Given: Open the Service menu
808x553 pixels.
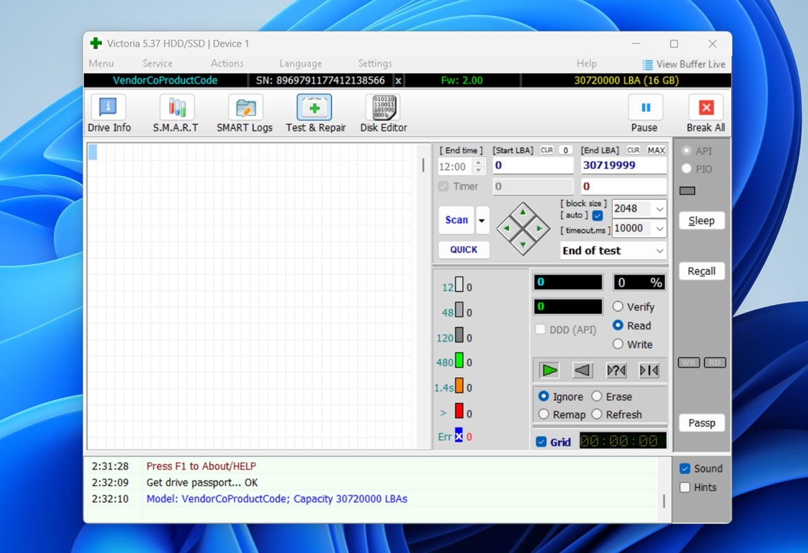Looking at the screenshot, I should pyautogui.click(x=157, y=63).
